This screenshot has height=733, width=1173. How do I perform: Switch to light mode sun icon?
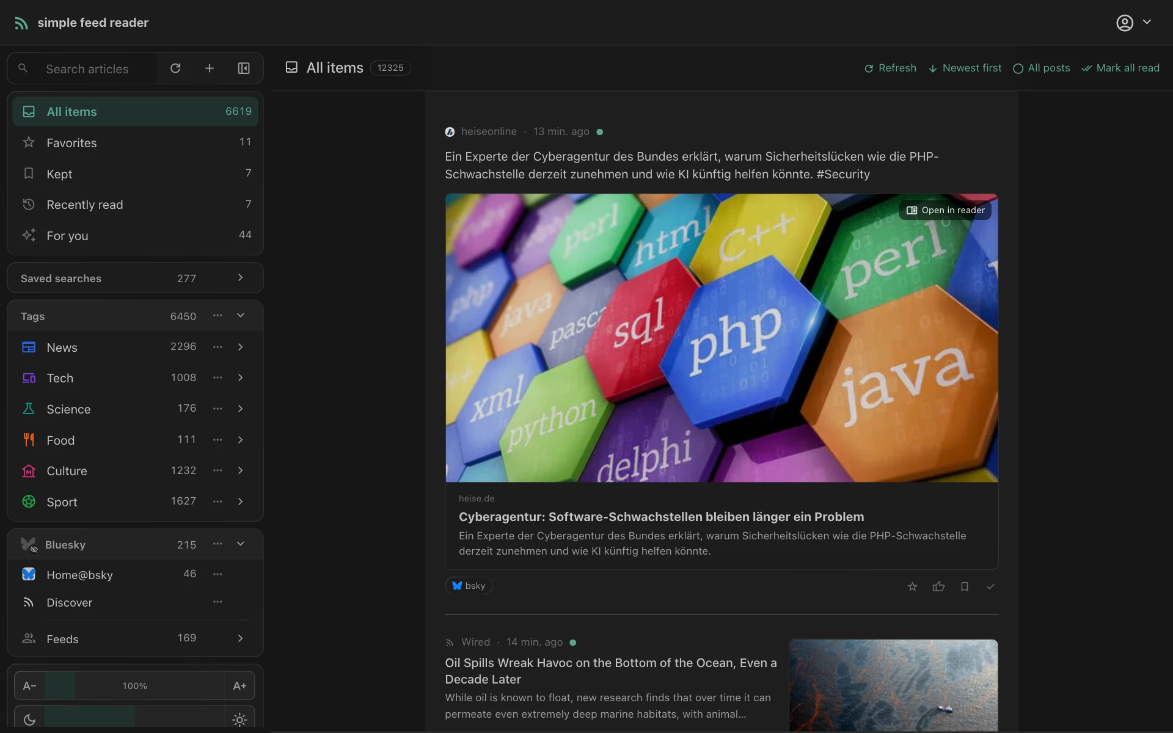(x=239, y=720)
